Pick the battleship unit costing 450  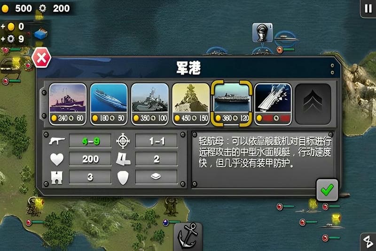(191, 104)
